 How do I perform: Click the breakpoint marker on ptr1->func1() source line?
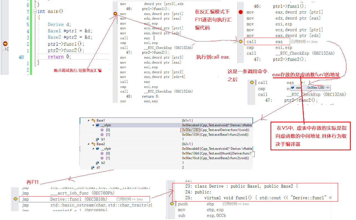coord(5,44)
